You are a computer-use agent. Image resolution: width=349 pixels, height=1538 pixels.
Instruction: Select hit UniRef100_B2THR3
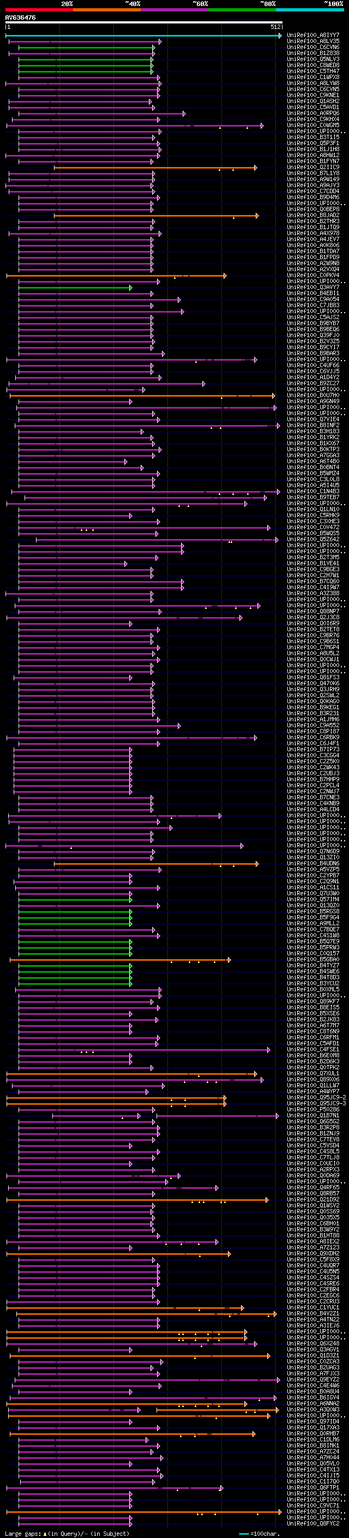point(313,221)
